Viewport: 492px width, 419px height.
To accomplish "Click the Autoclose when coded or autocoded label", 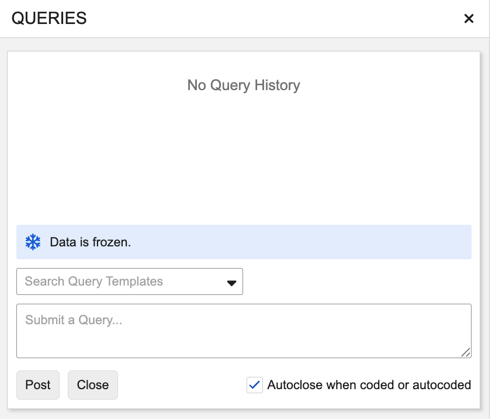I will click(x=369, y=385).
